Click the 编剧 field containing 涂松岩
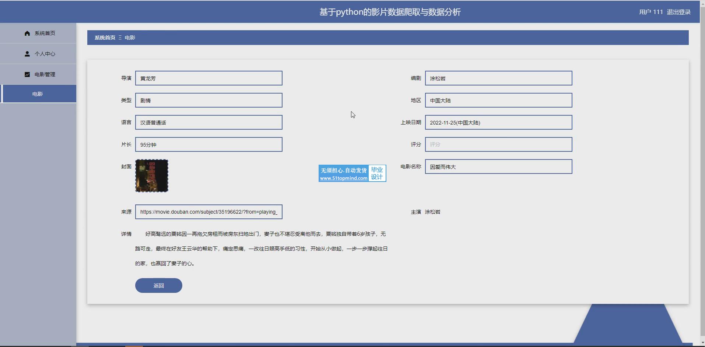Screen dimensions: 705x347 [498, 78]
